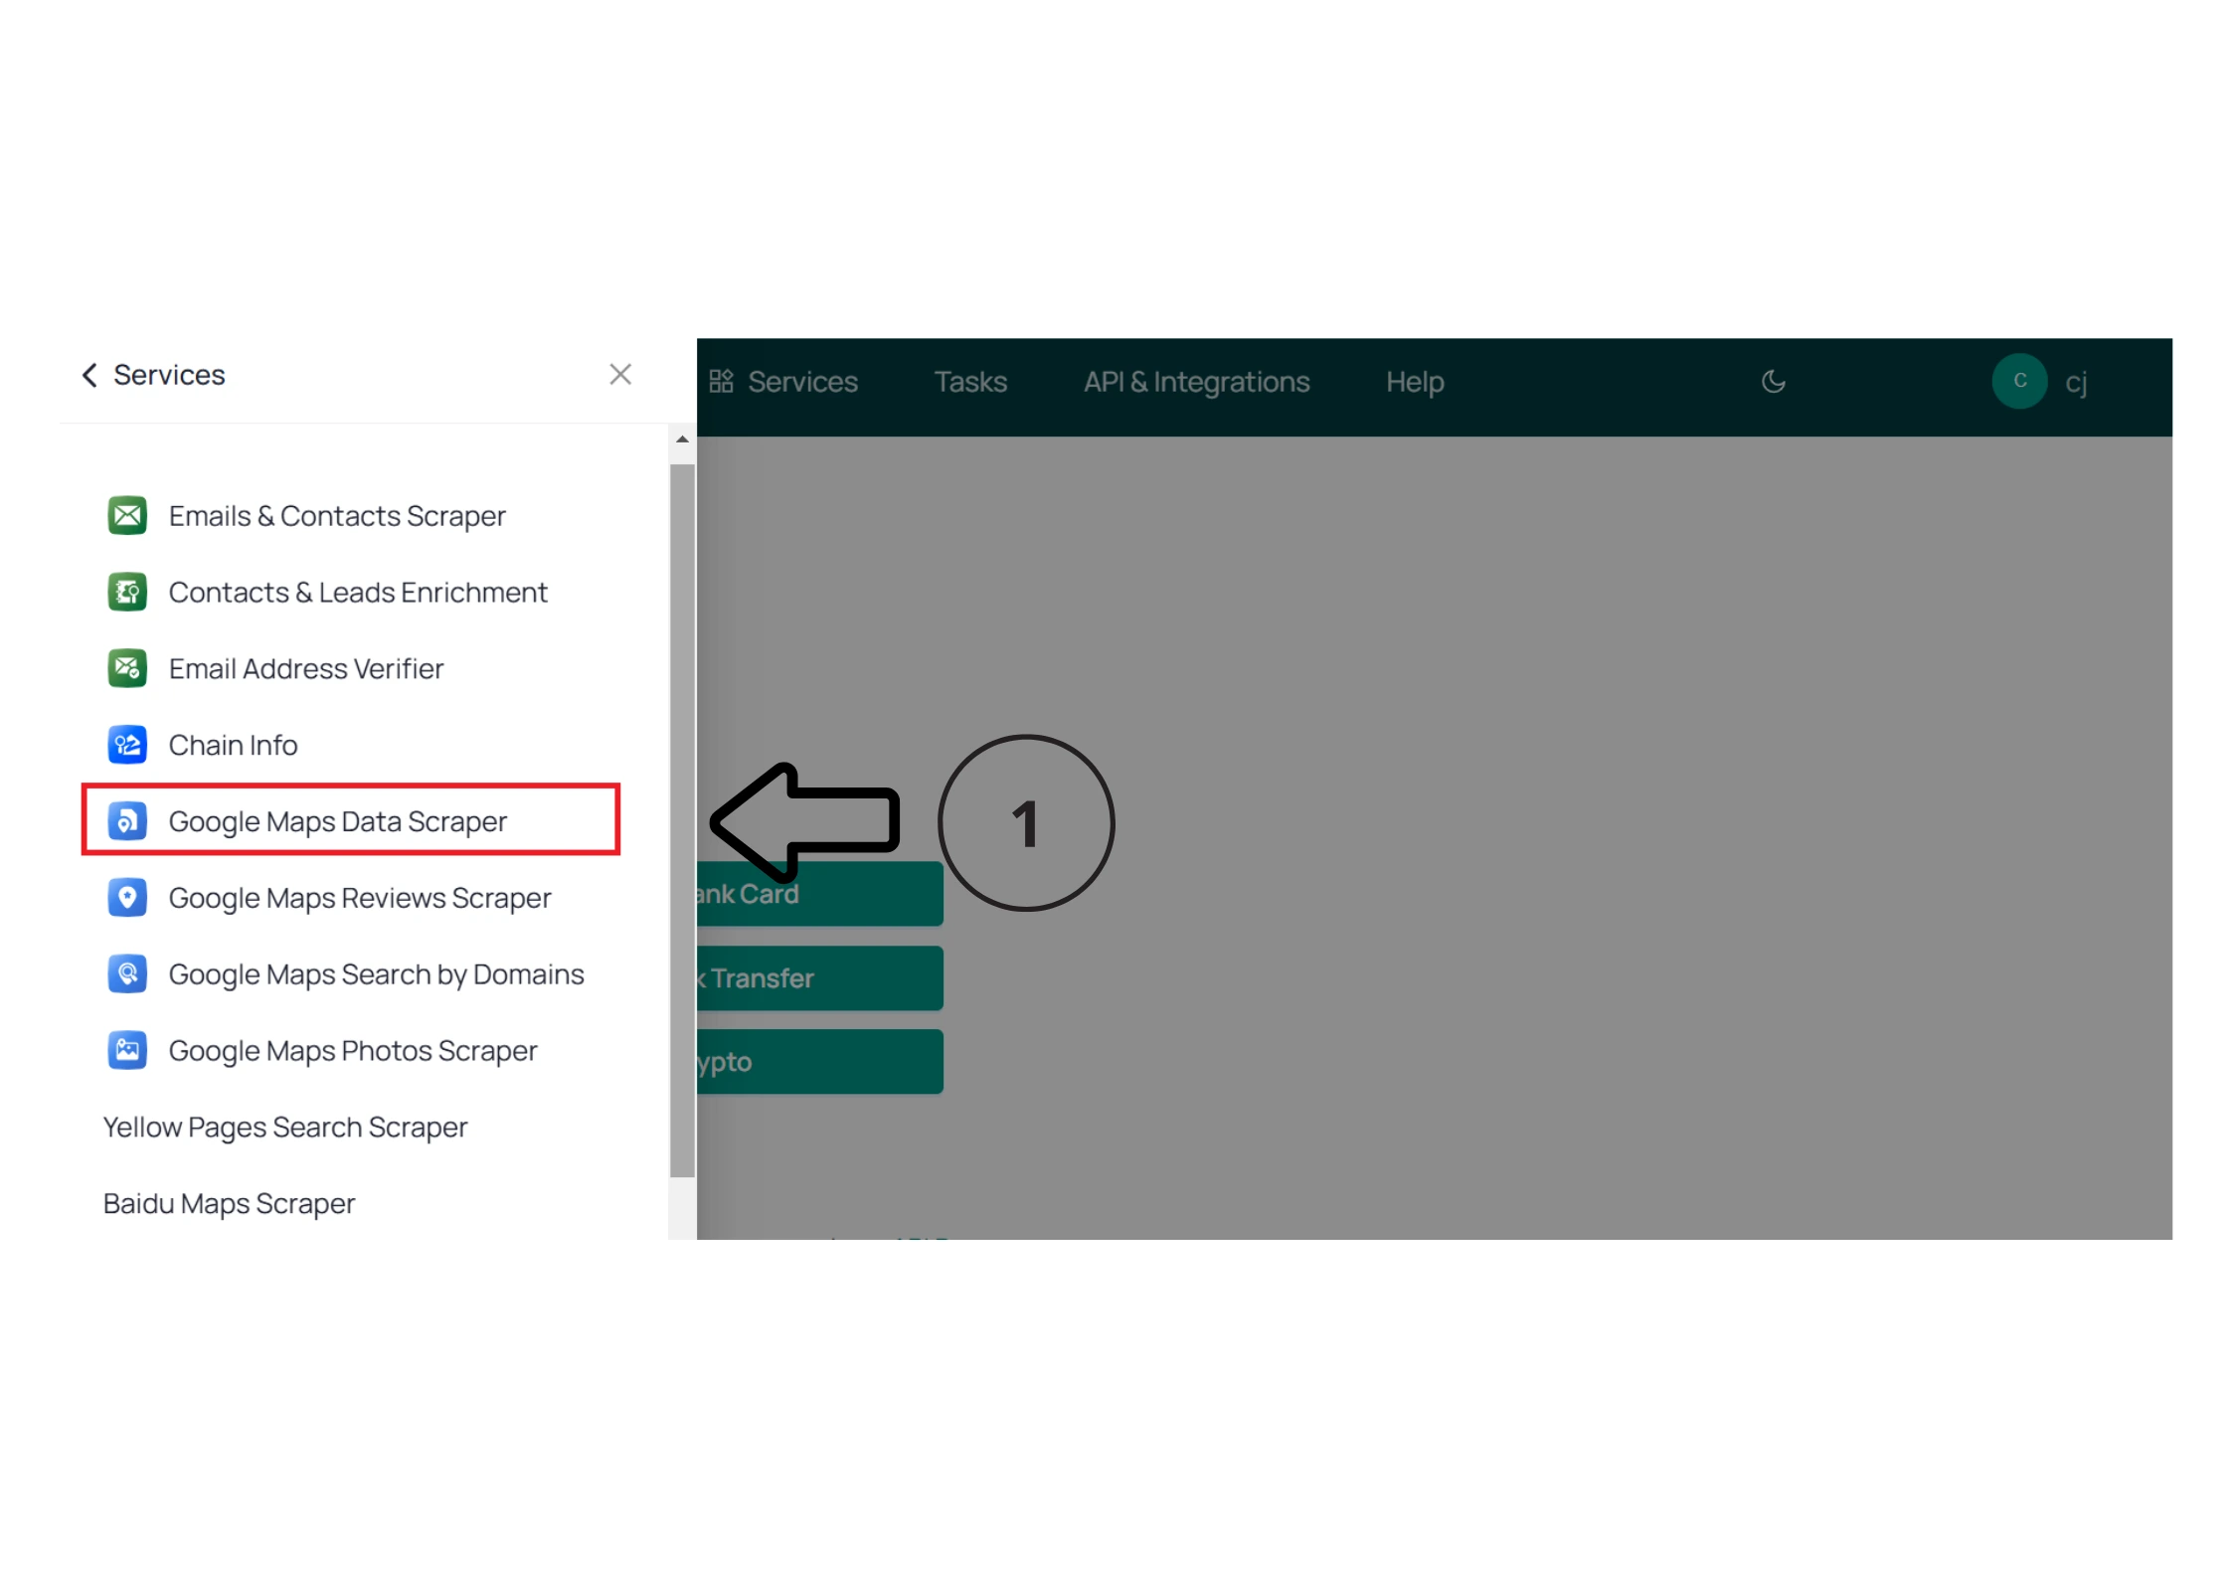The height and width of the screenshot is (1578, 2232).
Task: Click the Crypto payment button
Action: 819,1062
